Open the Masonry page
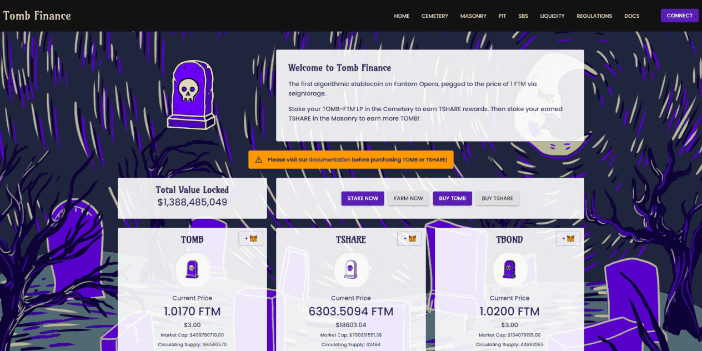Image resolution: width=702 pixels, height=351 pixels. pyautogui.click(x=473, y=16)
